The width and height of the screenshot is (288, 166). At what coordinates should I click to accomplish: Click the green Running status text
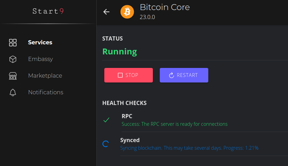(x=120, y=52)
